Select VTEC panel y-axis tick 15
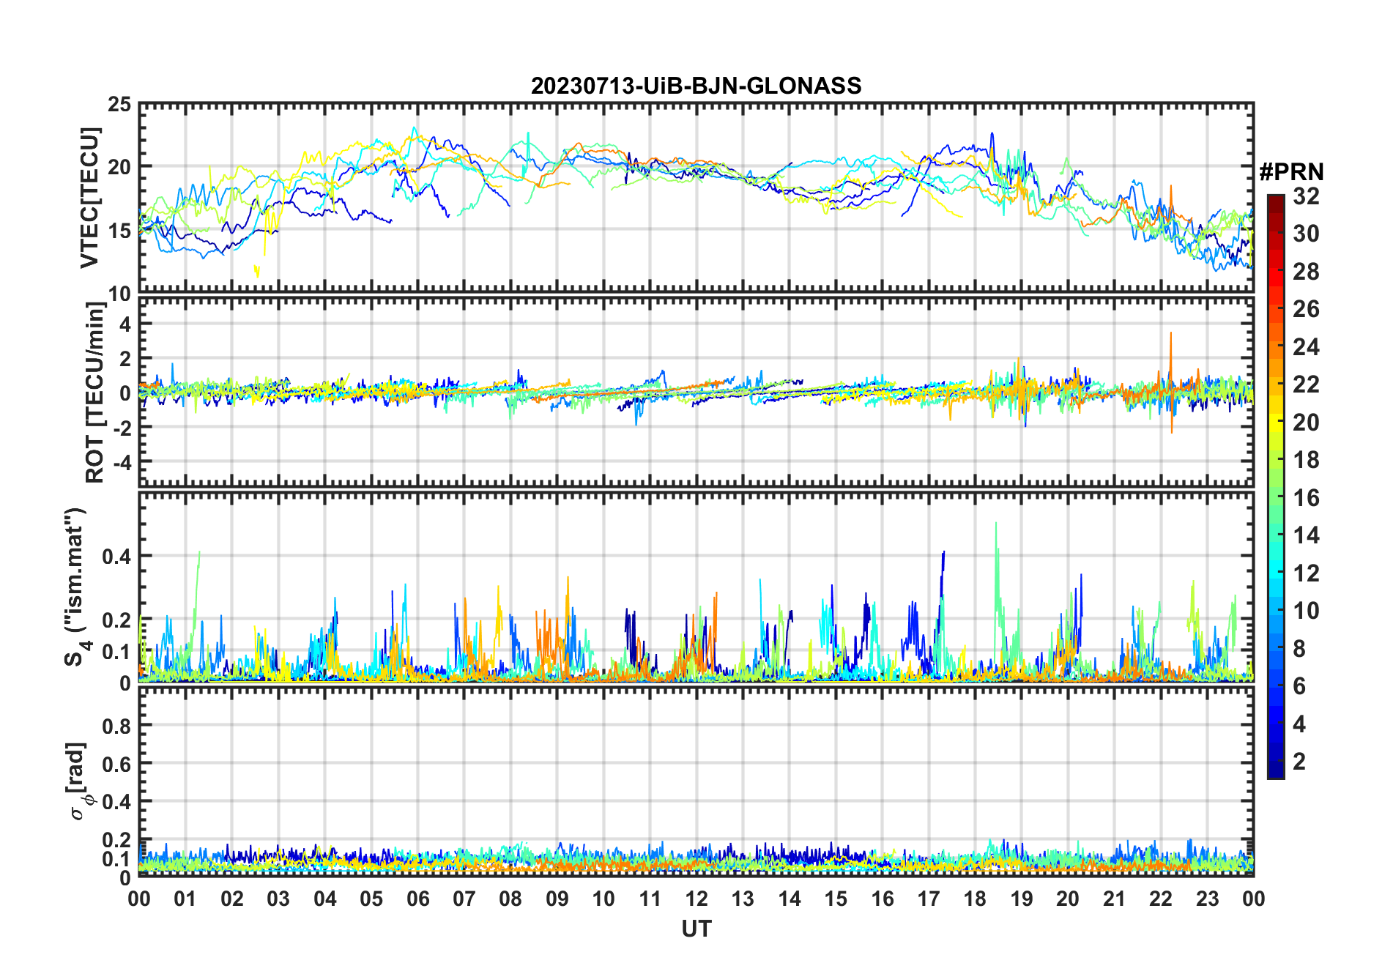The width and height of the screenshot is (1393, 974). 119,231
